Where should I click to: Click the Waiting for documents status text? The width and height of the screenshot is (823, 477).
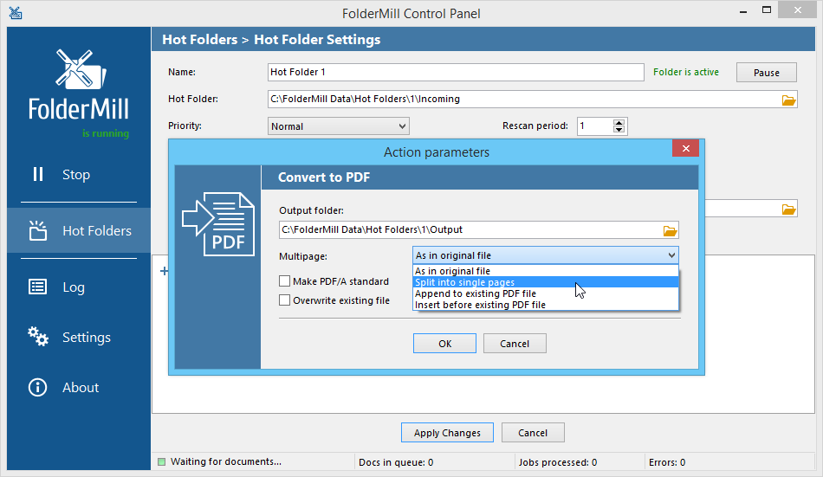226,461
